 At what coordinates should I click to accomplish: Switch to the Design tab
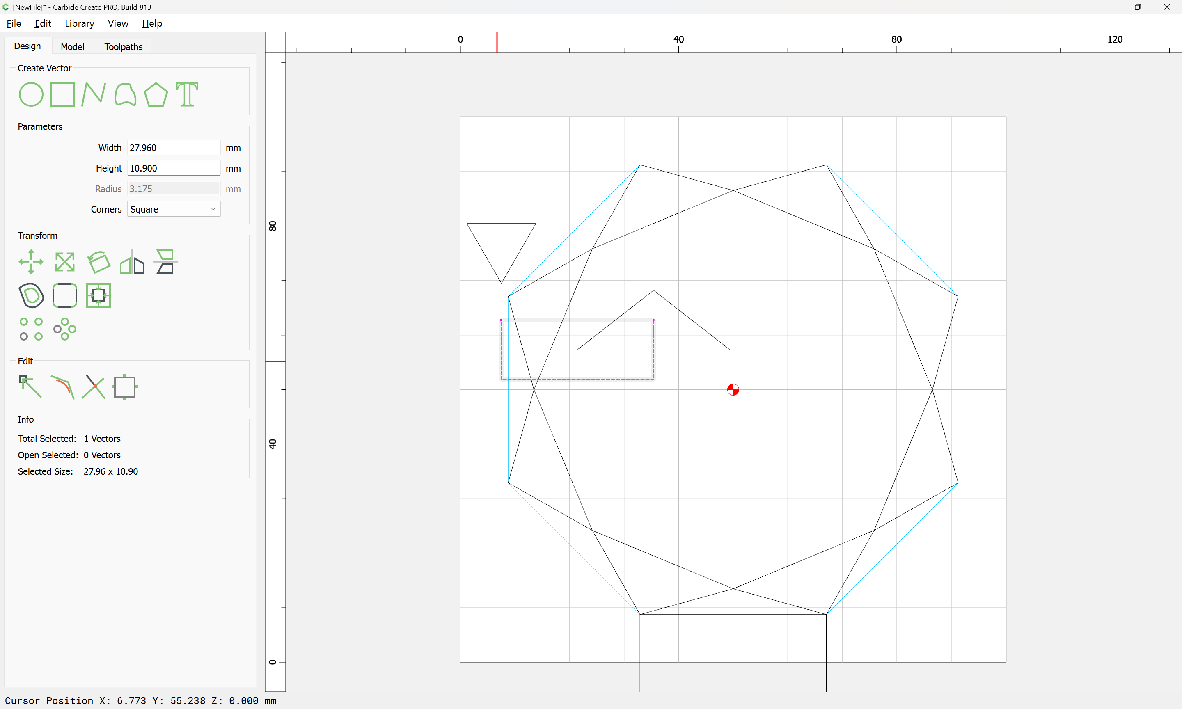[x=27, y=46]
